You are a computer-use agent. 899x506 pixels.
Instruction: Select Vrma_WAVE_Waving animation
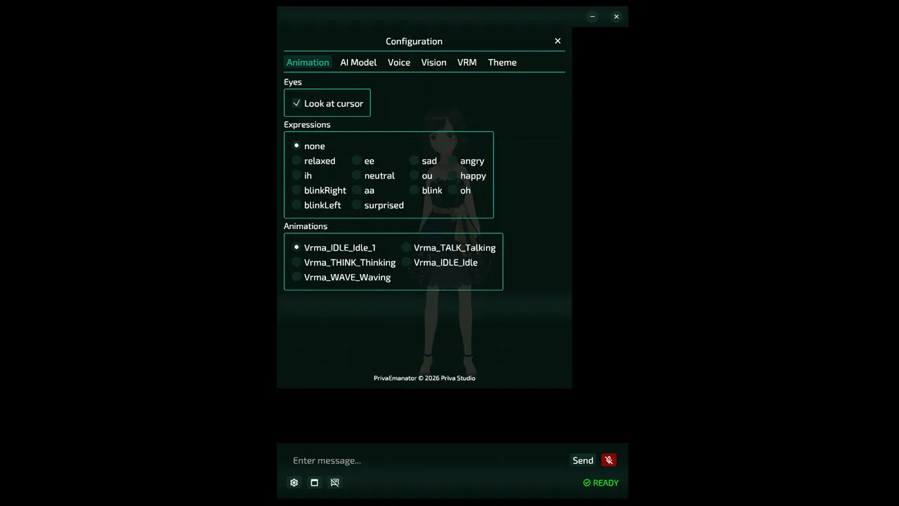[296, 277]
